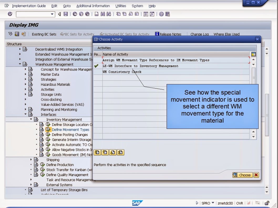Expand Decentralized WMS Integration node
The width and height of the screenshot is (278, 208).
[20, 49]
